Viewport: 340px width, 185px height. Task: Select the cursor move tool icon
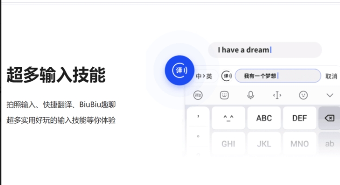(277, 95)
